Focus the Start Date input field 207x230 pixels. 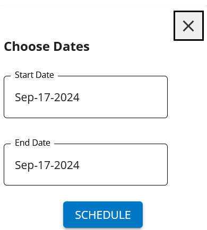click(85, 97)
